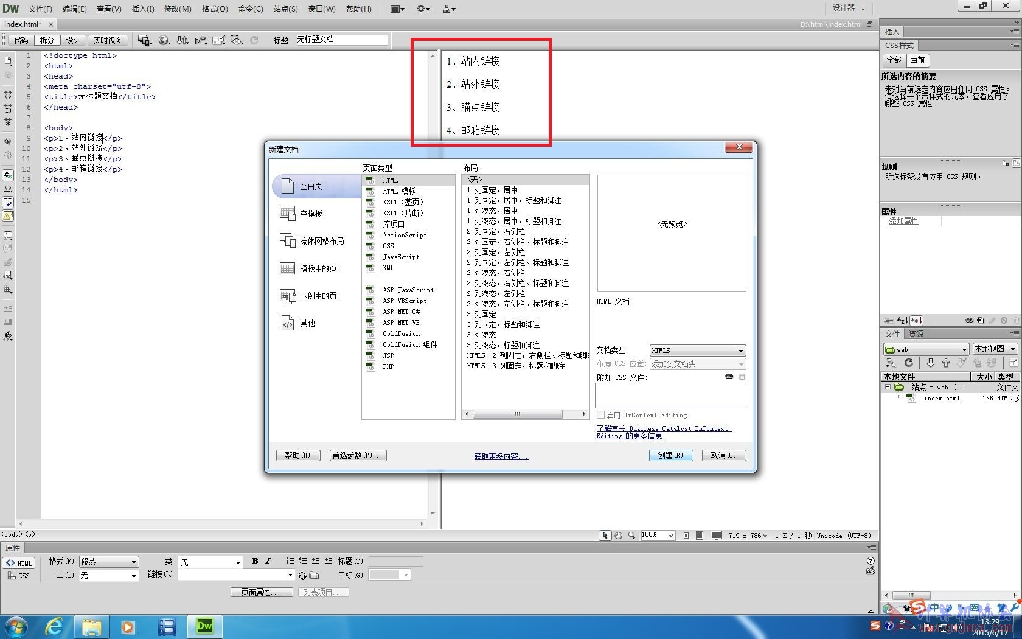Open the 文件(F) menu
The height and width of the screenshot is (639, 1022).
click(x=40, y=9)
